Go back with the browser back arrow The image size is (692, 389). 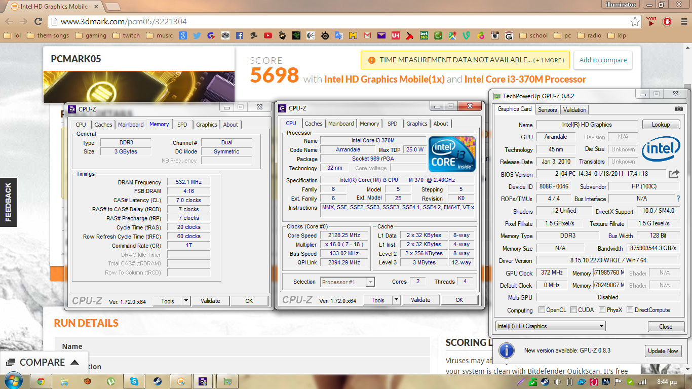(x=8, y=22)
